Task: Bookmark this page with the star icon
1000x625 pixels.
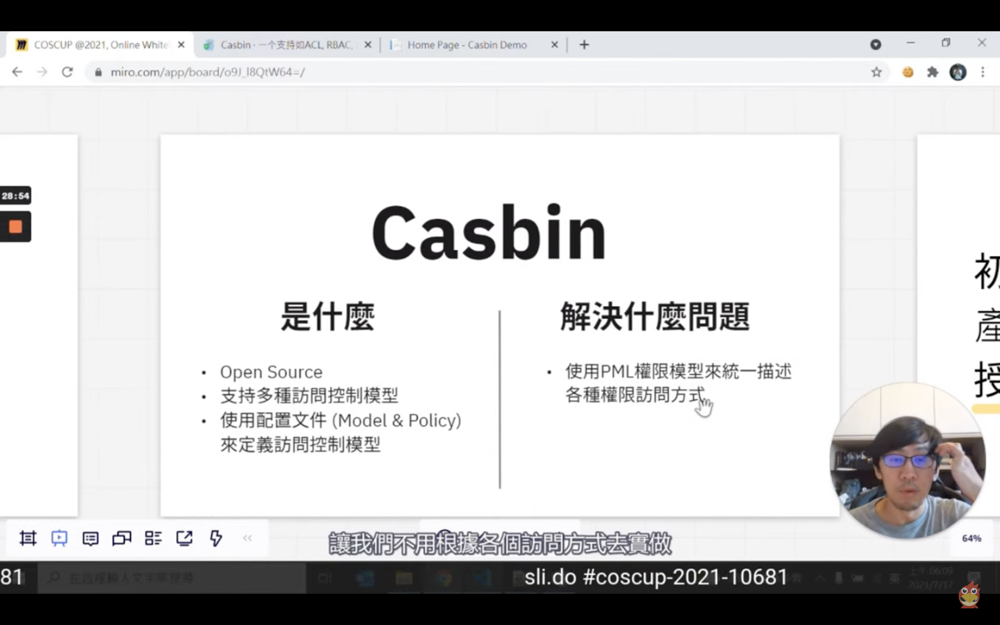Action: 876,72
